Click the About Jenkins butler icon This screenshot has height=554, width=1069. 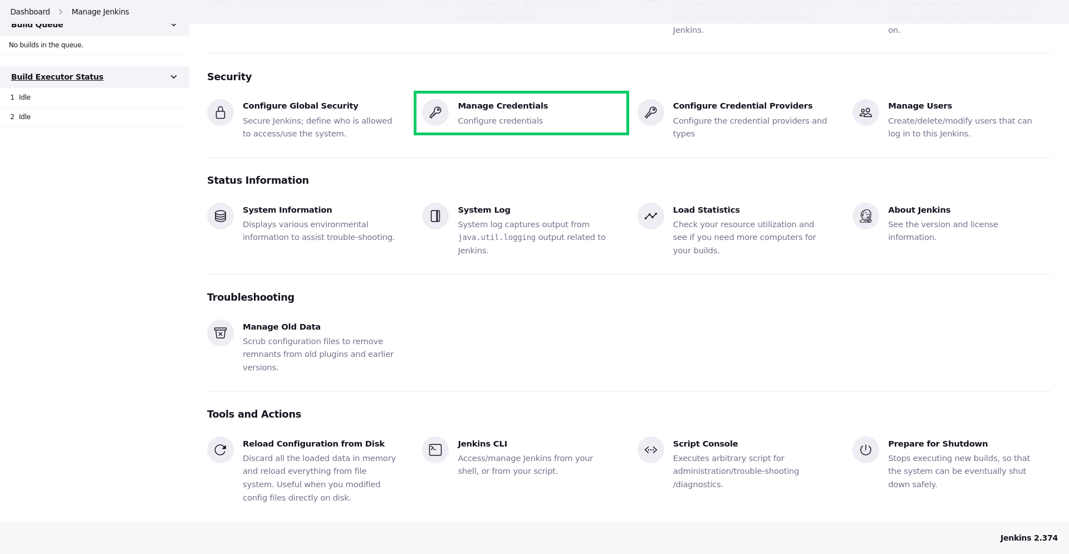[x=866, y=216]
